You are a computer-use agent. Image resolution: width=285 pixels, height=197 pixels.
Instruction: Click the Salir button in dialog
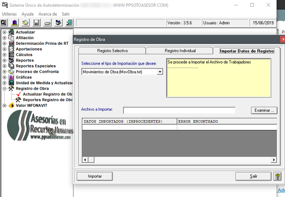pos(253,176)
